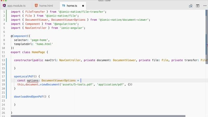
Task: Click 'this.document' underlined reference
Action: coord(28,84)
